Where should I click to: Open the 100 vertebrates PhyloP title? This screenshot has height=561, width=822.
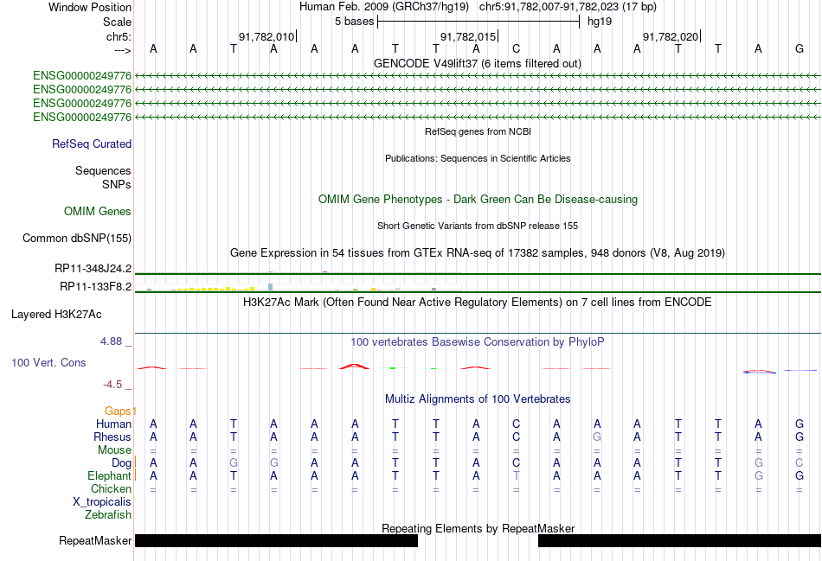[477, 342]
